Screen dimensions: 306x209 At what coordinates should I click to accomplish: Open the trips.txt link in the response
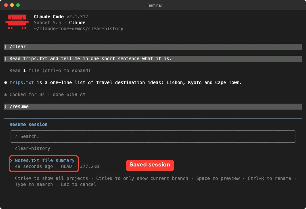[22, 82]
